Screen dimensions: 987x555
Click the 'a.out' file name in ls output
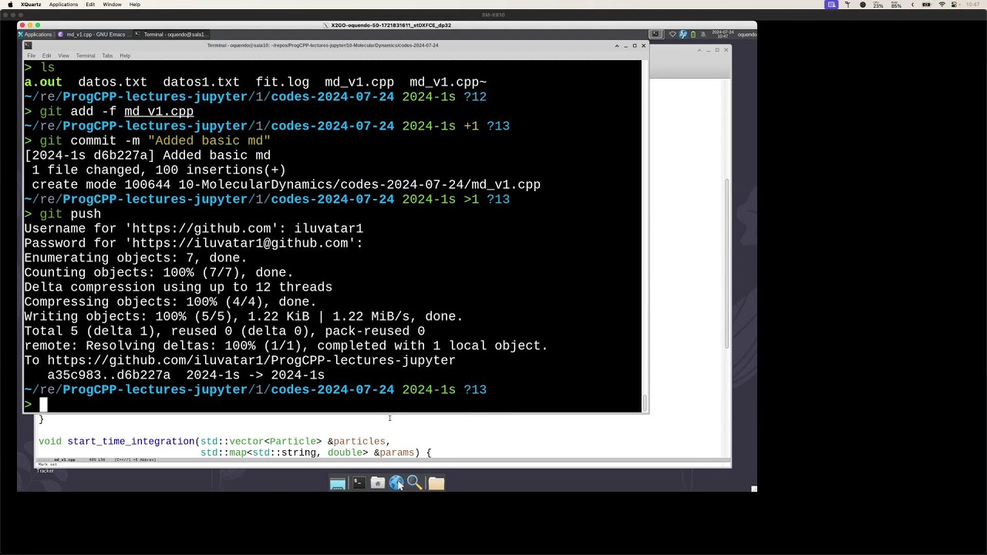coord(43,82)
